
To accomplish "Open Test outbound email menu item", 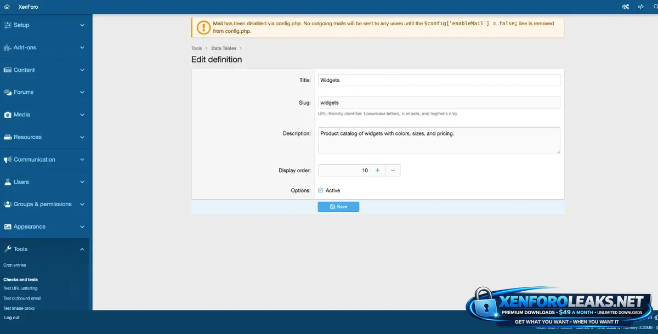I will (x=22, y=298).
